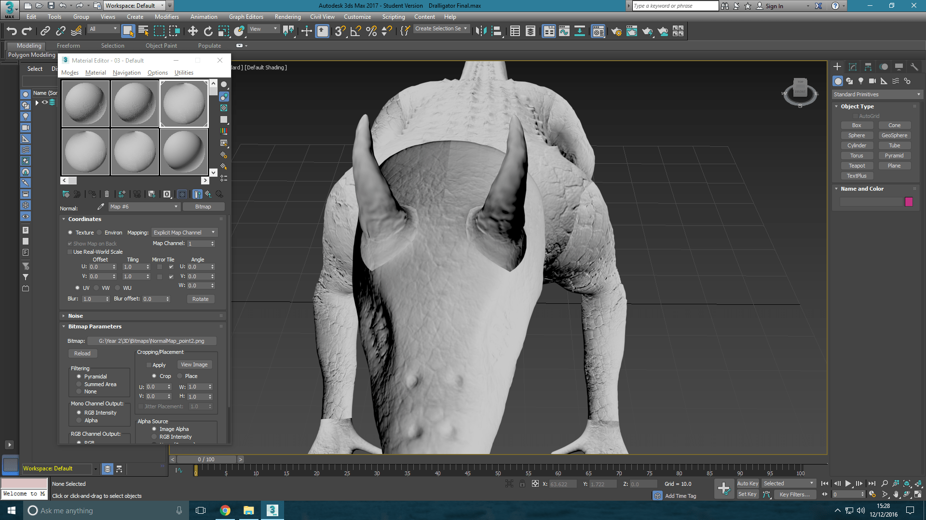Select the Move tool in the main toolbar
The width and height of the screenshot is (926, 520).
[193, 31]
